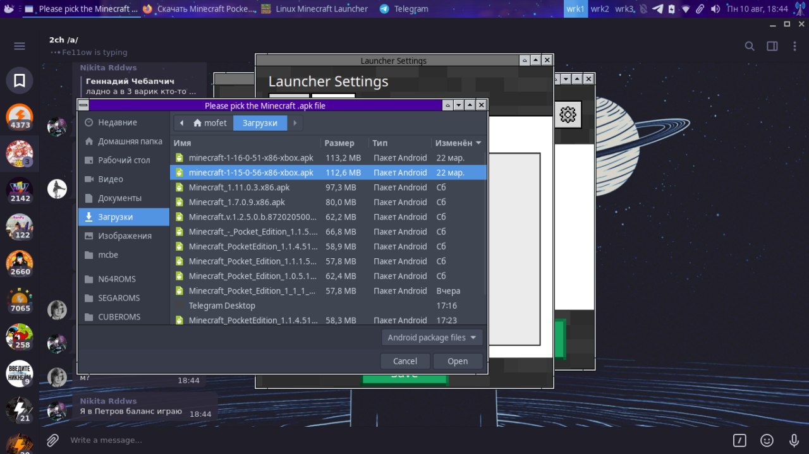This screenshot has width=809, height=454.
Task: Open Desktop (Рабочий стол) location
Action: pyautogui.click(x=123, y=160)
